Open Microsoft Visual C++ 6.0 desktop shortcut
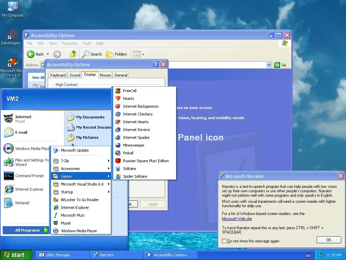Image resolution: width=346 pixels, height=260 pixels. [x=11, y=67]
